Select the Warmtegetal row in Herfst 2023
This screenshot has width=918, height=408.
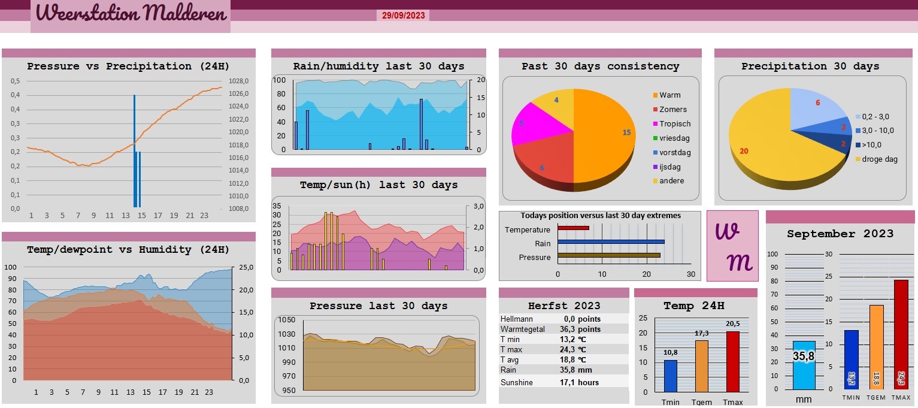tap(564, 330)
